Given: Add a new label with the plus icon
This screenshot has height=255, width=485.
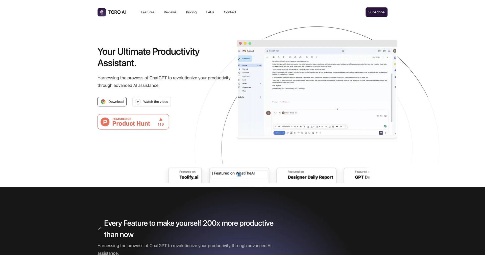Looking at the screenshot, I should [x=260, y=97].
